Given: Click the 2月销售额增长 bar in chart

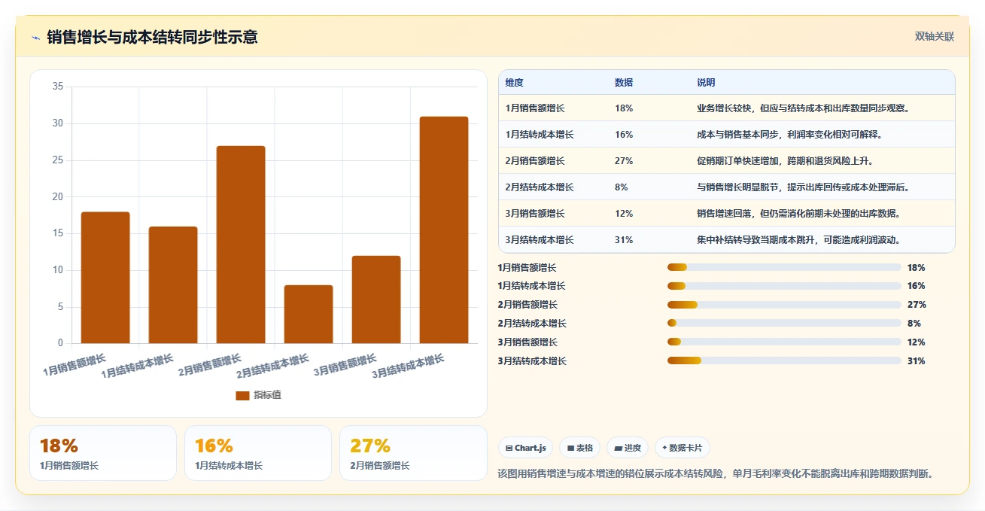Looking at the screenshot, I should pos(241,245).
